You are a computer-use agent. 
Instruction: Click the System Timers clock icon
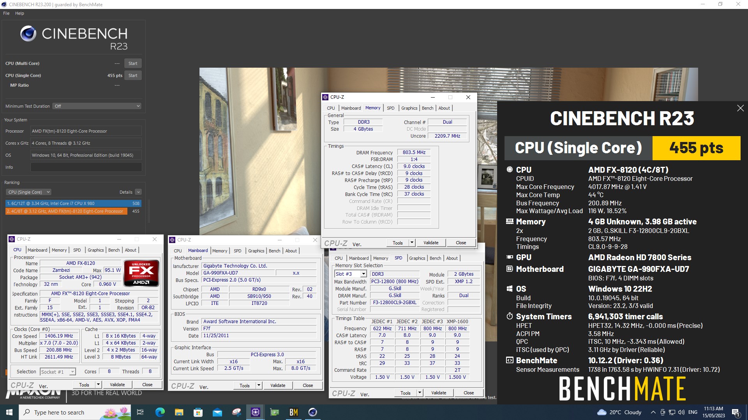pyautogui.click(x=510, y=316)
